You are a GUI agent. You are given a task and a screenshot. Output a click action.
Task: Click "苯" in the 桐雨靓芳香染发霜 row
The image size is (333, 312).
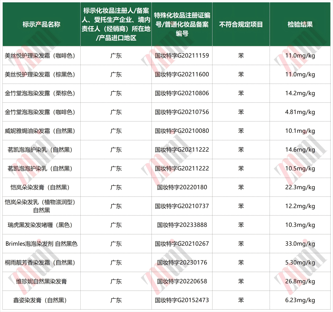(x=241, y=263)
